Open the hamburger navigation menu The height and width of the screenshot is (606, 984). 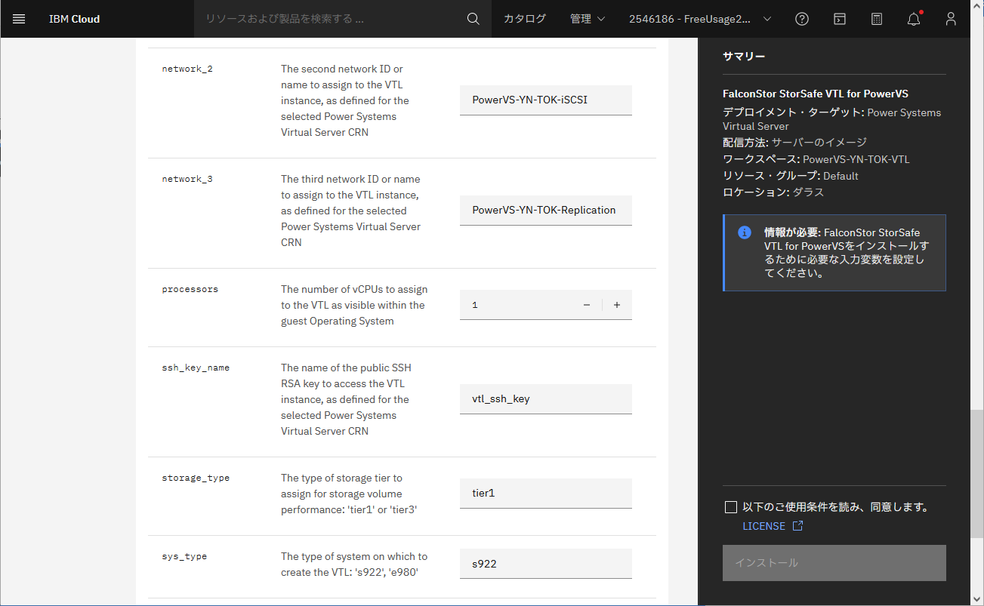pos(19,19)
